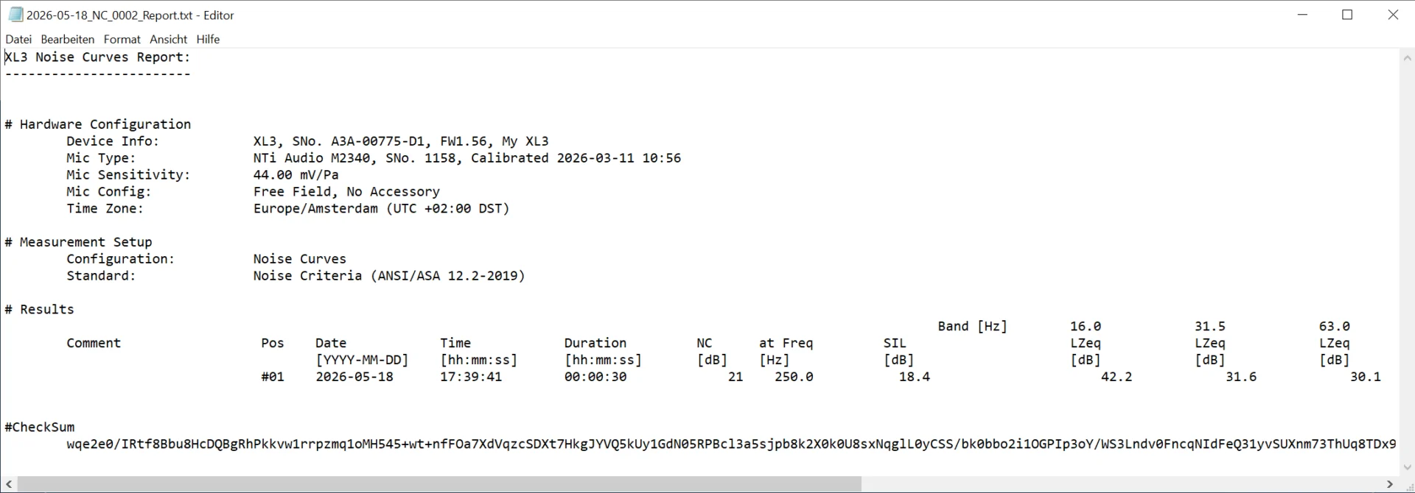
Task: Close the Editor window
Action: pos(1393,15)
